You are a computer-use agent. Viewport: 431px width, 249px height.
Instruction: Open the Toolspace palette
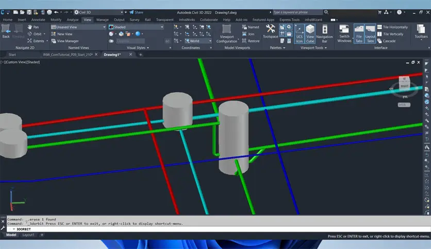tap(271, 31)
